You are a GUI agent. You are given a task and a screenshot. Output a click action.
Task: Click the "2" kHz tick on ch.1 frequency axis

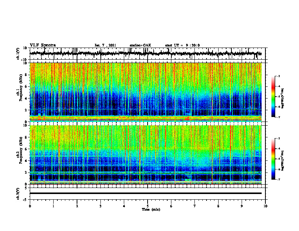coord(26,110)
